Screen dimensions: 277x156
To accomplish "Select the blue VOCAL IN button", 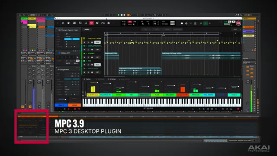I will pyautogui.click(x=61, y=105).
